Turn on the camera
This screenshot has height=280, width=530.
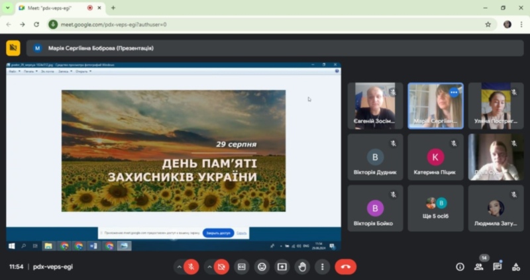click(x=222, y=267)
